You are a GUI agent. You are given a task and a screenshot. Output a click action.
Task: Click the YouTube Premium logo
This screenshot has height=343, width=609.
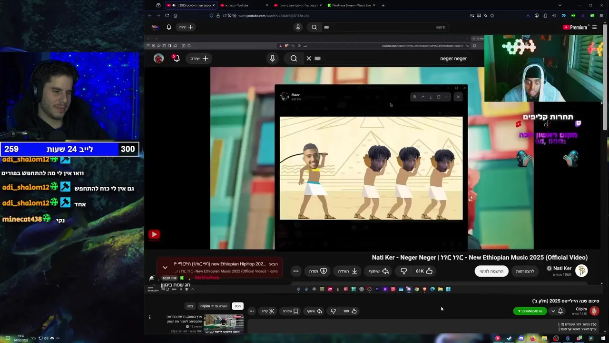coord(575,27)
